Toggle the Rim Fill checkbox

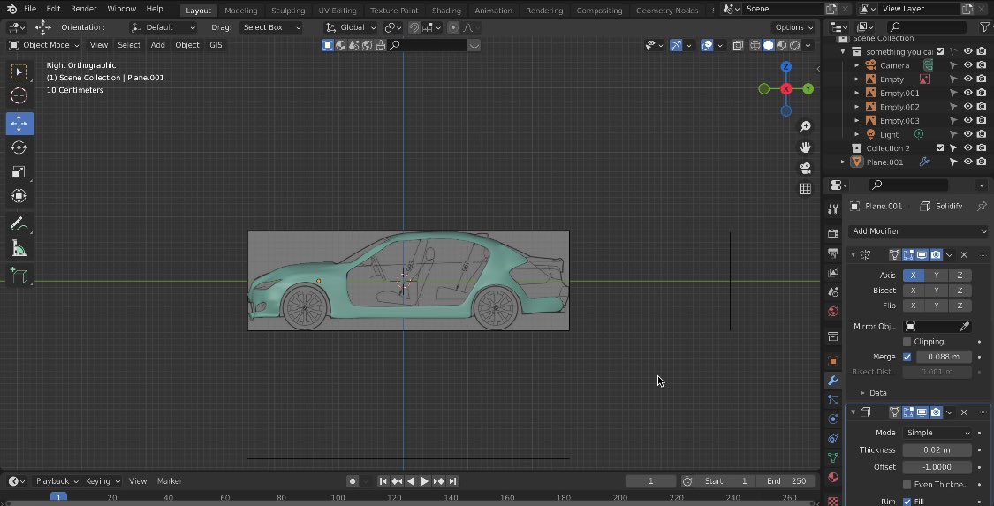click(907, 501)
